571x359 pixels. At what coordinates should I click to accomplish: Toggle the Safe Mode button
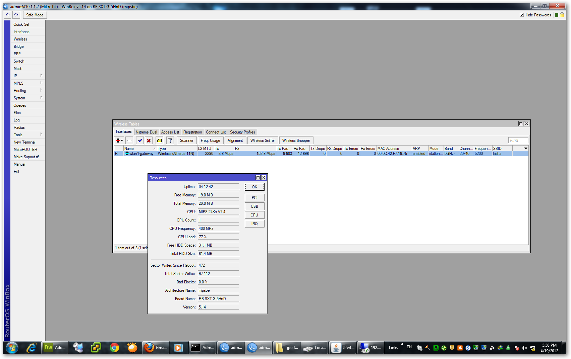35,15
